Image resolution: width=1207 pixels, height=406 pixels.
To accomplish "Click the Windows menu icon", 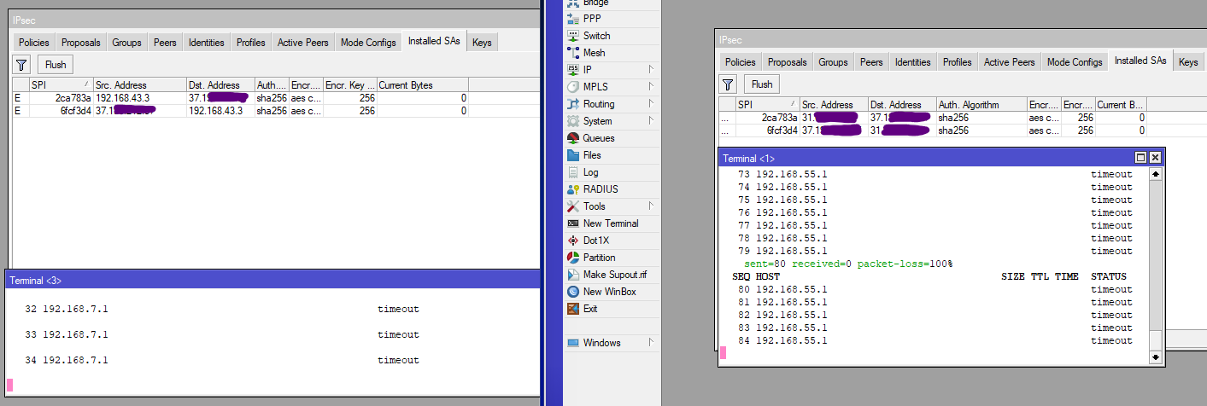I will [x=573, y=343].
